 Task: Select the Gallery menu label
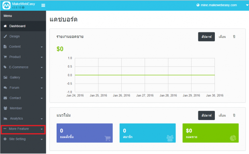coord(15,77)
